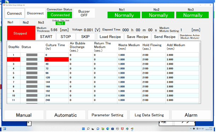Image resolution: width=216 pixels, height=132 pixels.
Task: Click Standalone Action (Medium Mixture) button
Action: (190, 37)
